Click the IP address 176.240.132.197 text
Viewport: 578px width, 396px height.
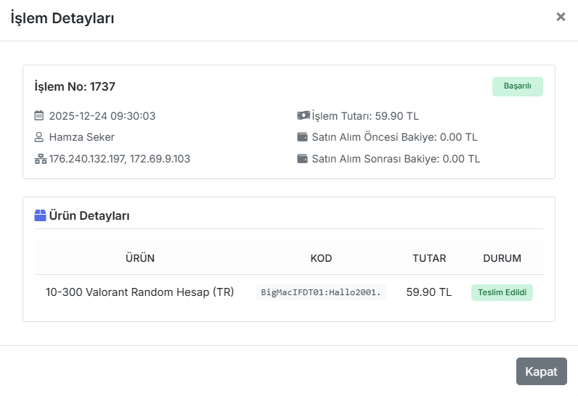click(x=87, y=159)
